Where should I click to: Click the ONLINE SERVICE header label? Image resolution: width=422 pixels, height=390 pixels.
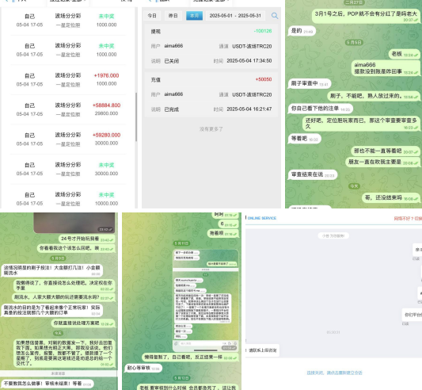pyautogui.click(x=261, y=218)
